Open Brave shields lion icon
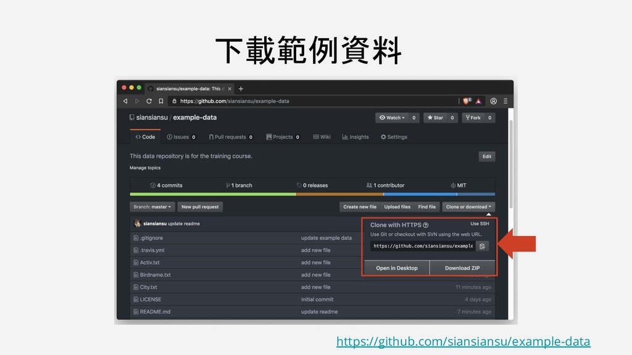Viewport: 632px width, 355px height. (x=467, y=101)
